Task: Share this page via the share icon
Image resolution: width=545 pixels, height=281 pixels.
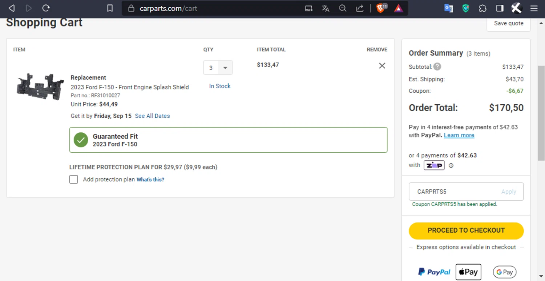Action: pyautogui.click(x=360, y=8)
